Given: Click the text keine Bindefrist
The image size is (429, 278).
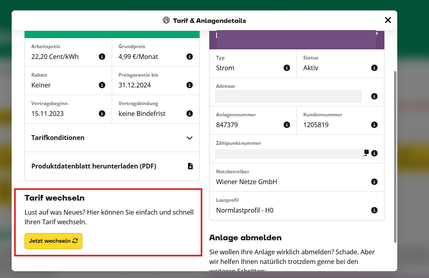Looking at the screenshot, I should tap(142, 114).
